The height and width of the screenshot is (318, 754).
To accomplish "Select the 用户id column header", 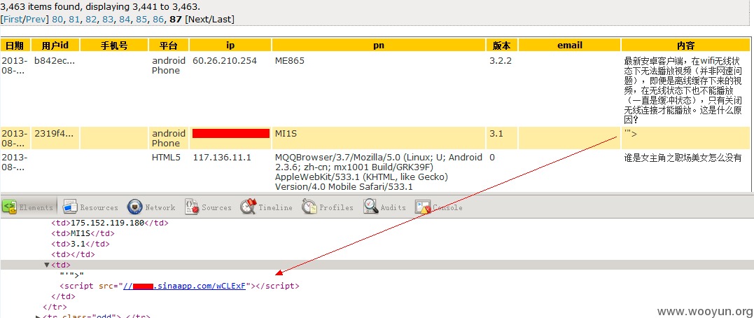I will tap(55, 46).
